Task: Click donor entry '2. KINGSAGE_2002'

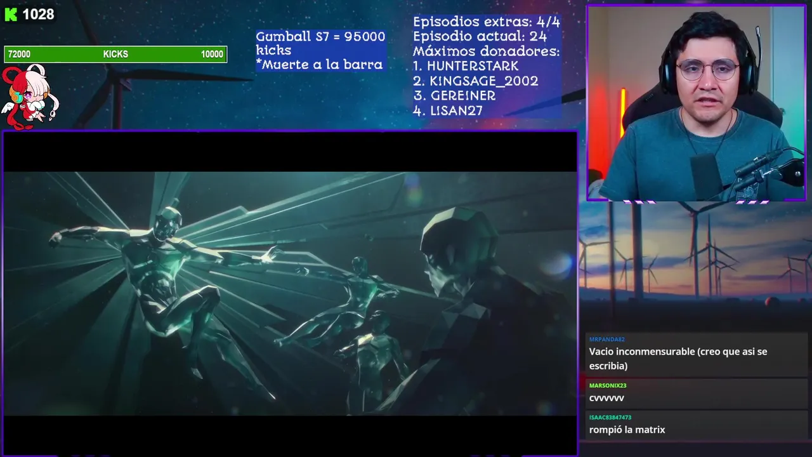Action: [475, 81]
